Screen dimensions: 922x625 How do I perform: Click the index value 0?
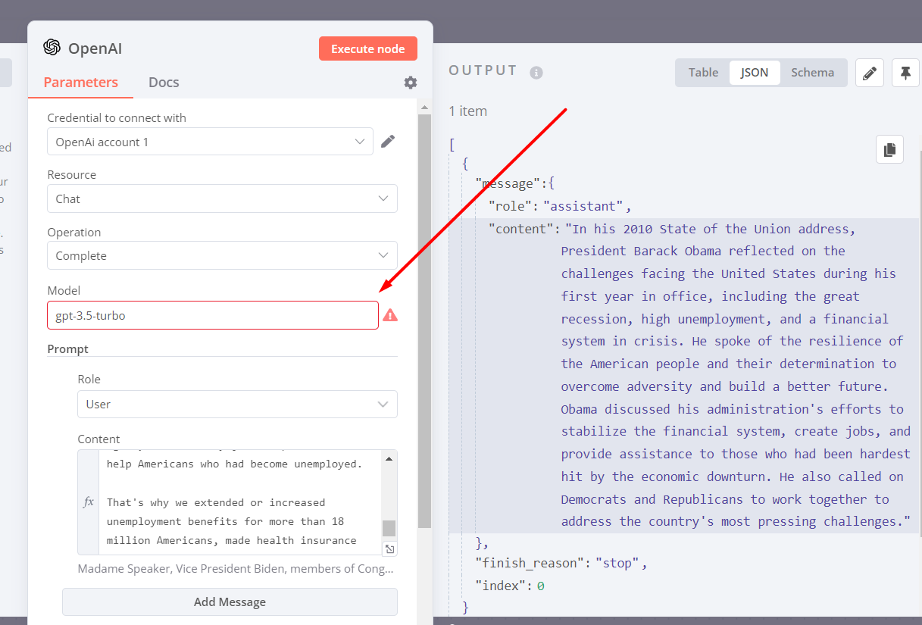coord(541,586)
